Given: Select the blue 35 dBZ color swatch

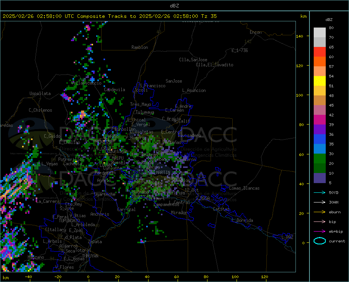Looking at the screenshot, I should click(320, 139).
